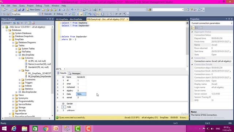
Task: Click the Execute button
Action: click(x=46, y=14)
